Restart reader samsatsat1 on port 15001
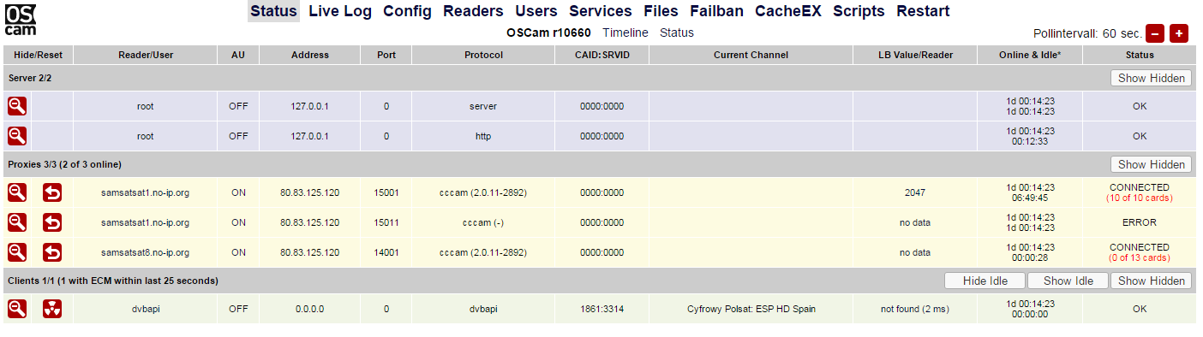The width and height of the screenshot is (1203, 337). [x=52, y=192]
